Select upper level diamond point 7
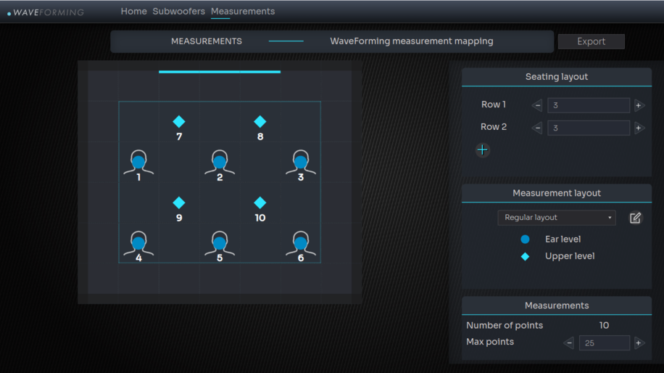The height and width of the screenshot is (373, 664). [179, 122]
